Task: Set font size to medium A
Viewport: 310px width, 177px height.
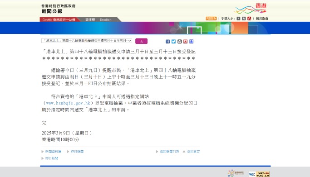Action: (x=244, y=19)
